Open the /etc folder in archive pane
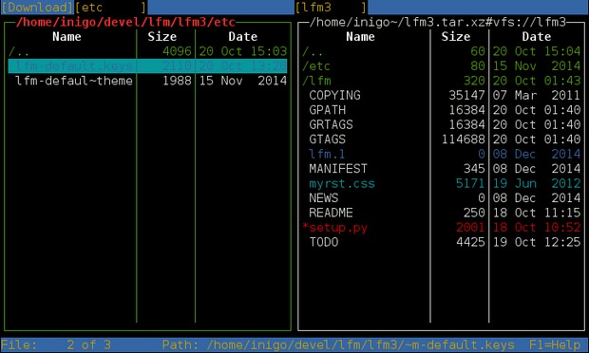This screenshot has width=589, height=353. coord(442,66)
